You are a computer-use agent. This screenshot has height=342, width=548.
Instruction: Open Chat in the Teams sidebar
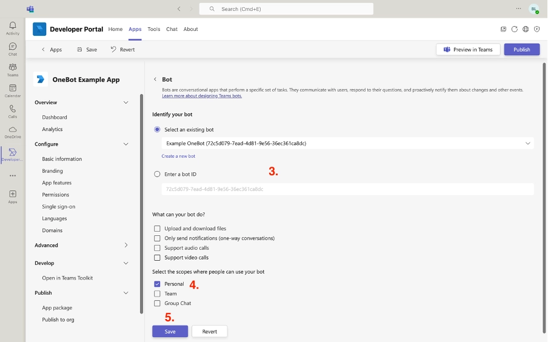coord(13,49)
